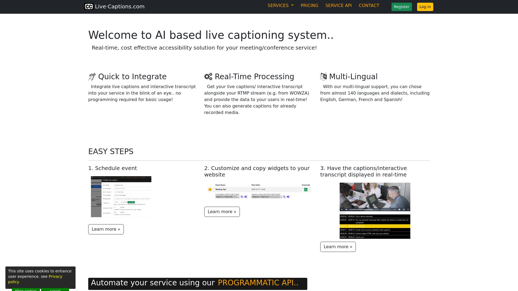The image size is (518, 291).
Task: Open the Interactive Transcript widget settings gear
Action: 288,197
